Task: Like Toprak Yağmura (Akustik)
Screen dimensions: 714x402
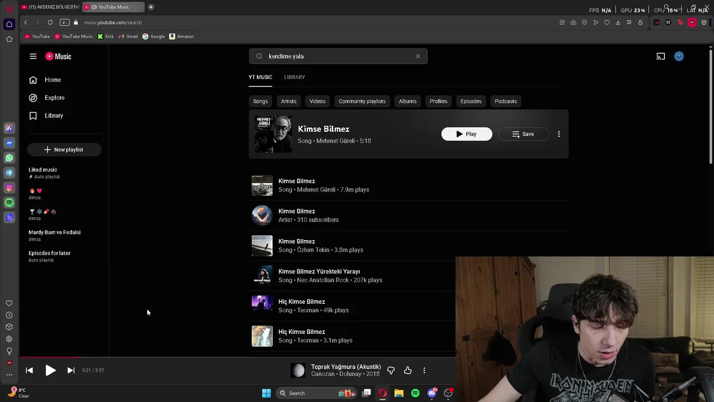Action: pyautogui.click(x=408, y=370)
